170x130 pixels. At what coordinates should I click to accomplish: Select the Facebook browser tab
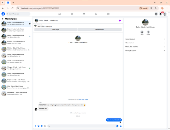point(8,3)
